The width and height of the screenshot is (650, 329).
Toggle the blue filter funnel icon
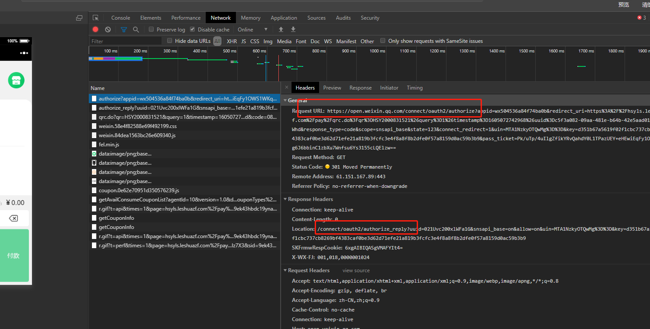(124, 29)
